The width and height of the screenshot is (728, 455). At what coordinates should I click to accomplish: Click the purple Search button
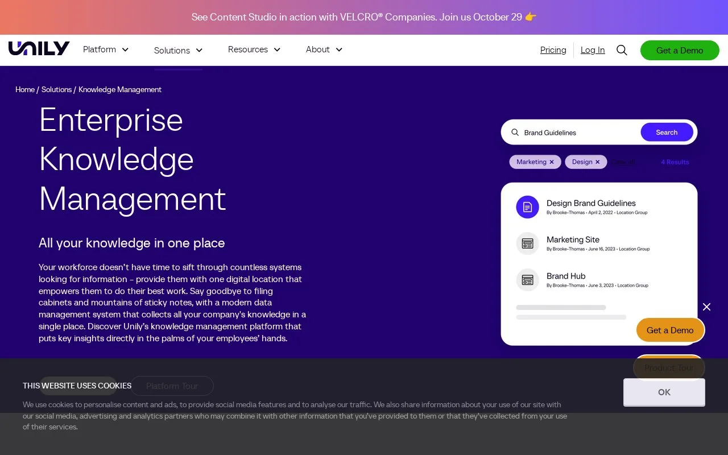click(667, 133)
